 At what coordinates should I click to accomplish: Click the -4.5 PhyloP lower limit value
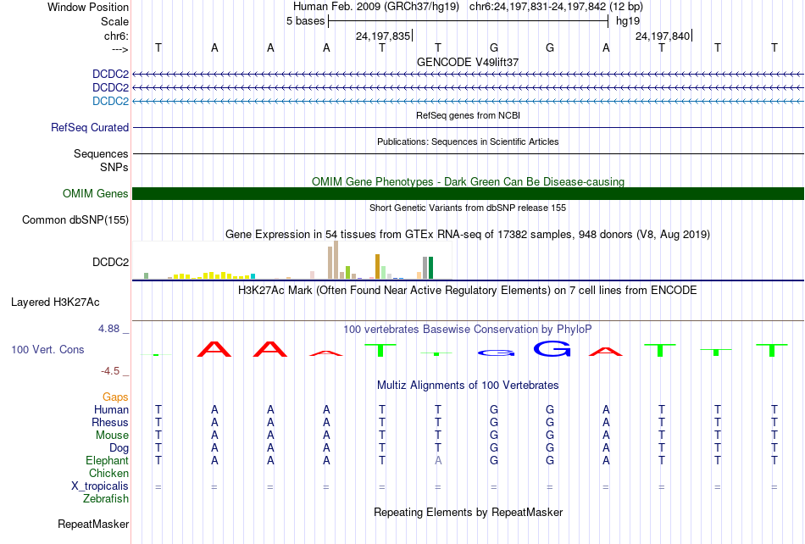pyautogui.click(x=110, y=371)
